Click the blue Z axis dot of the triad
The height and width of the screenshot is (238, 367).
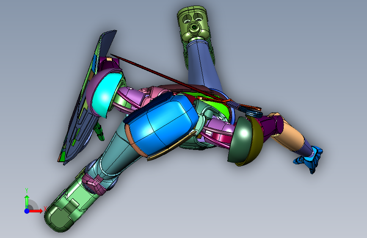(27, 211)
